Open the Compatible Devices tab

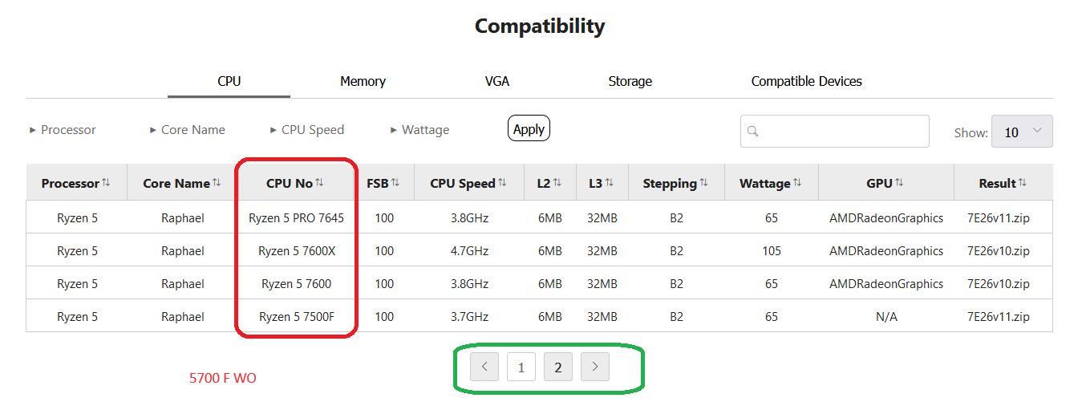806,81
